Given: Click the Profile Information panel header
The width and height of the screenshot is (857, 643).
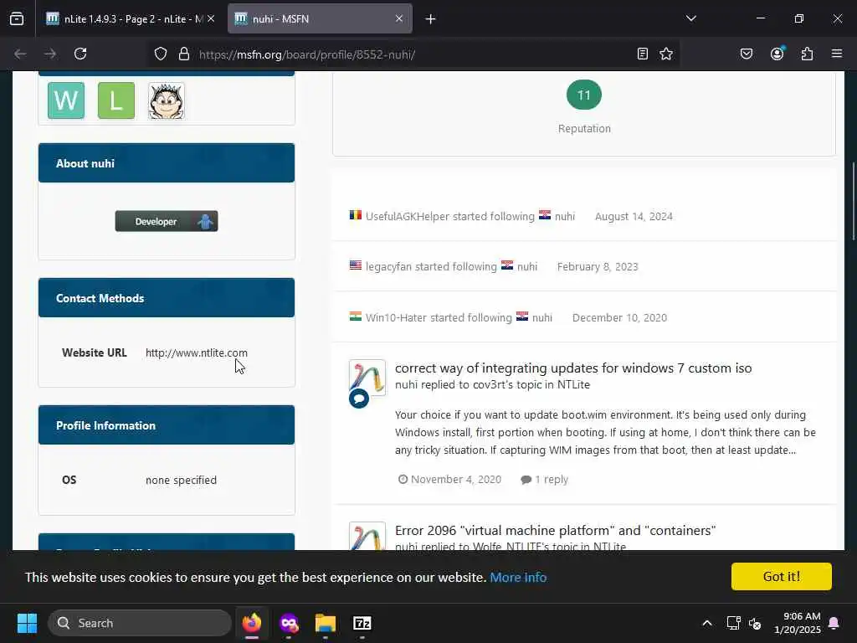Looking at the screenshot, I should 167,424.
